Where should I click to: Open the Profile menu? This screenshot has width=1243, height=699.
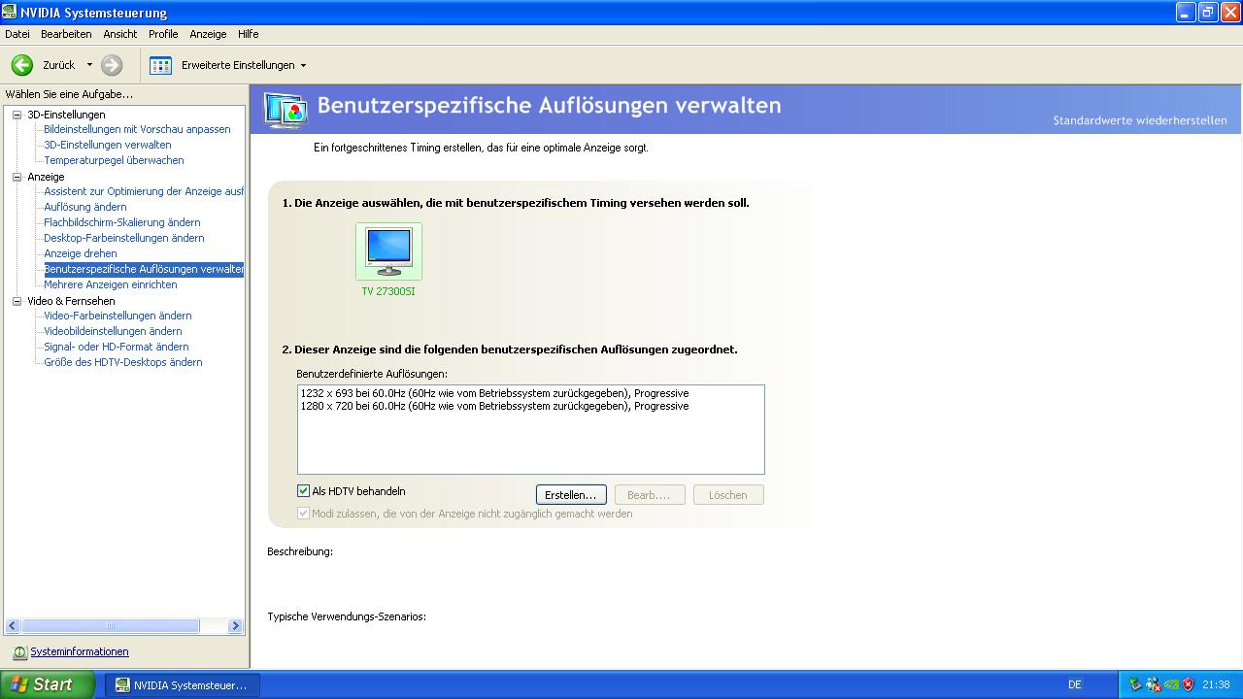point(163,34)
